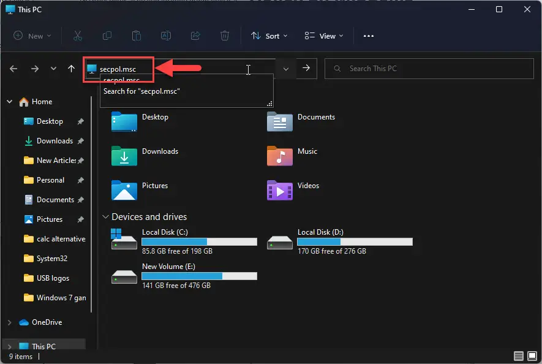Open the Pictures folder icon in main pane
Screen dimensions: 542x364
124,190
